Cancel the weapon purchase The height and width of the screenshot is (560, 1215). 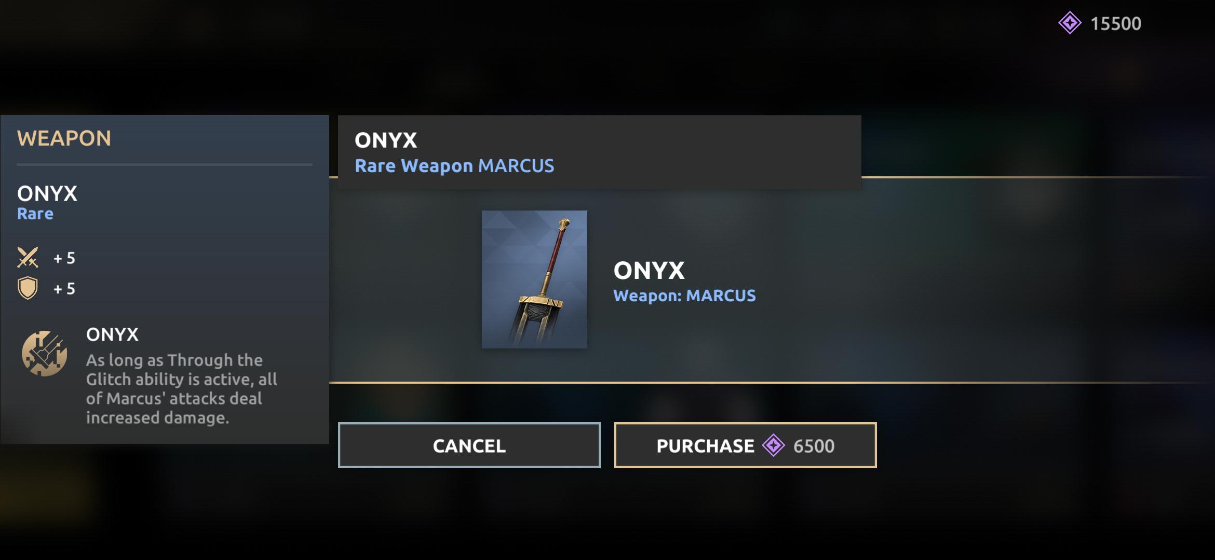point(469,445)
